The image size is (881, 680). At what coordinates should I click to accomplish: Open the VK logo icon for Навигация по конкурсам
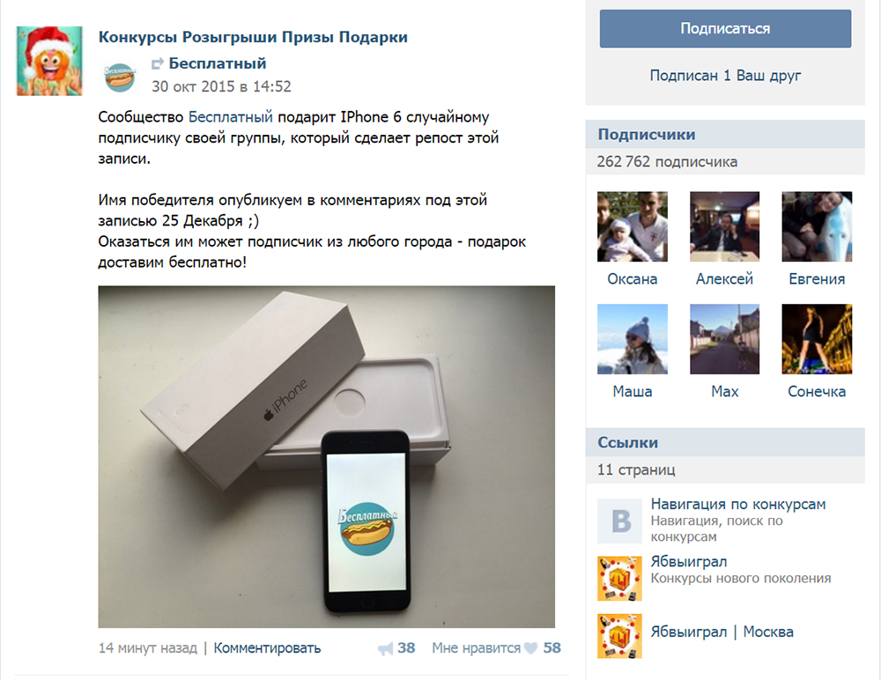(619, 521)
